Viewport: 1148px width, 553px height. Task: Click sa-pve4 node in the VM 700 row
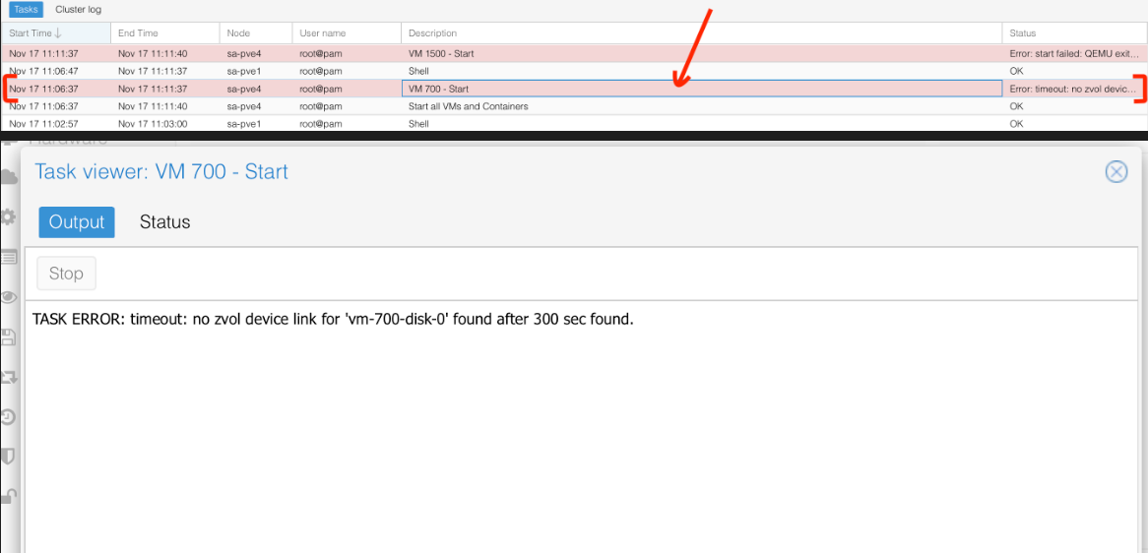pos(256,89)
